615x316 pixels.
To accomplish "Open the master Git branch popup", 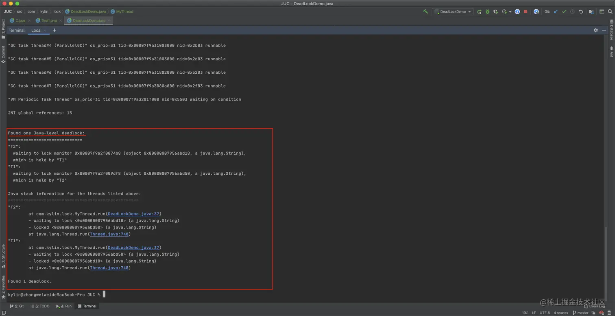I will [x=580, y=313].
